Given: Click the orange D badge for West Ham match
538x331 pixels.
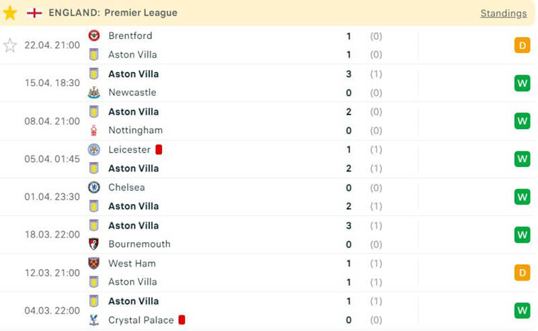Looking at the screenshot, I should click(x=522, y=272).
